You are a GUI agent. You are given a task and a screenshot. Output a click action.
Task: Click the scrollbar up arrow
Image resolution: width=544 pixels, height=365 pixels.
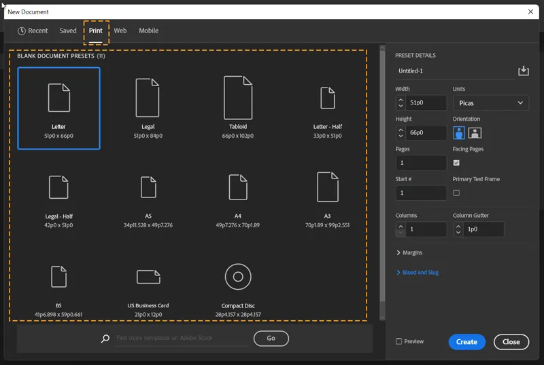[x=382, y=47]
